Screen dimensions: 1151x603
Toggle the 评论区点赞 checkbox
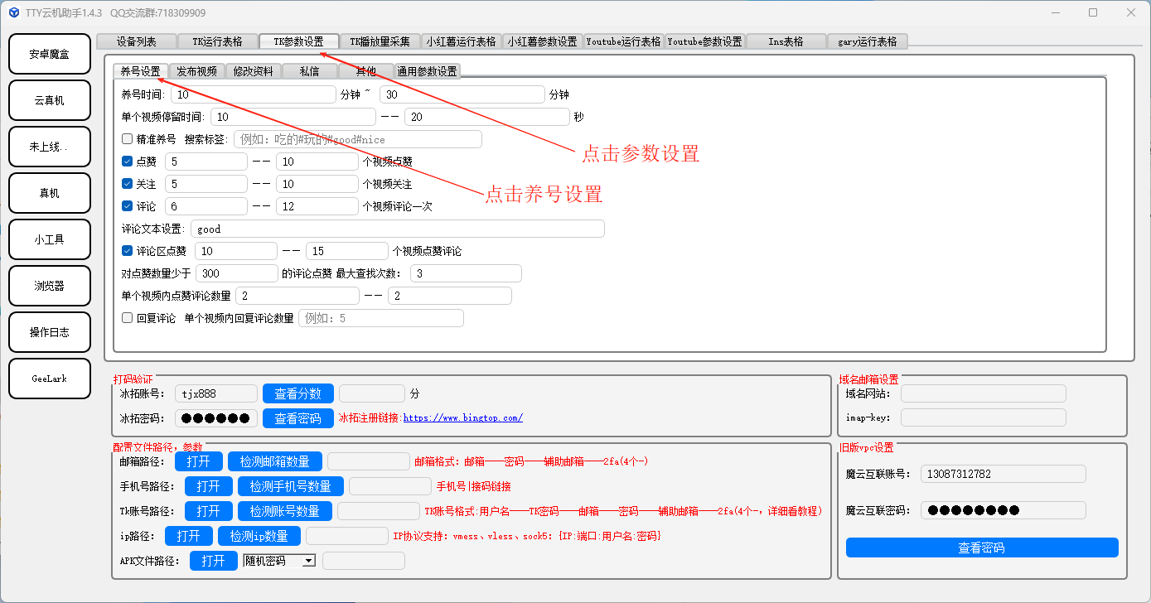(128, 251)
